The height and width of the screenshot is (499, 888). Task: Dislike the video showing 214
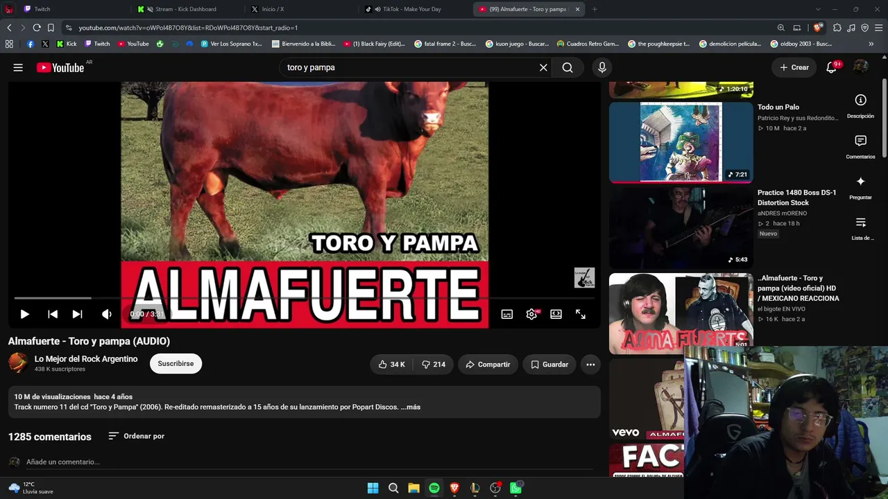[x=434, y=365]
